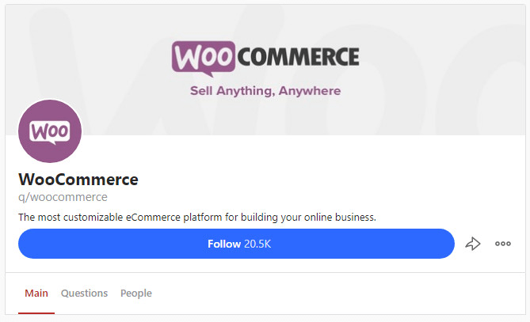The height and width of the screenshot is (322, 530).
Task: Click the Sell Anything, Anywhere tagline
Action: pyautogui.click(x=265, y=91)
